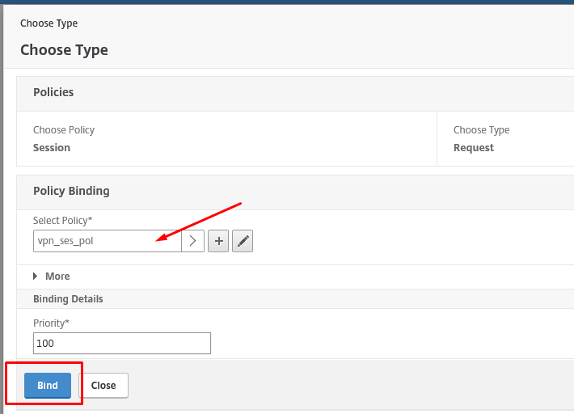Click the Policy Binding section header
This screenshot has height=414, width=574.
click(71, 191)
